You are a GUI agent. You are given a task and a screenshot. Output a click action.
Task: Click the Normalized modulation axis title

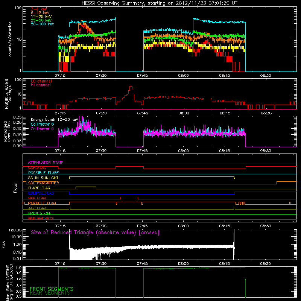click(7, 131)
